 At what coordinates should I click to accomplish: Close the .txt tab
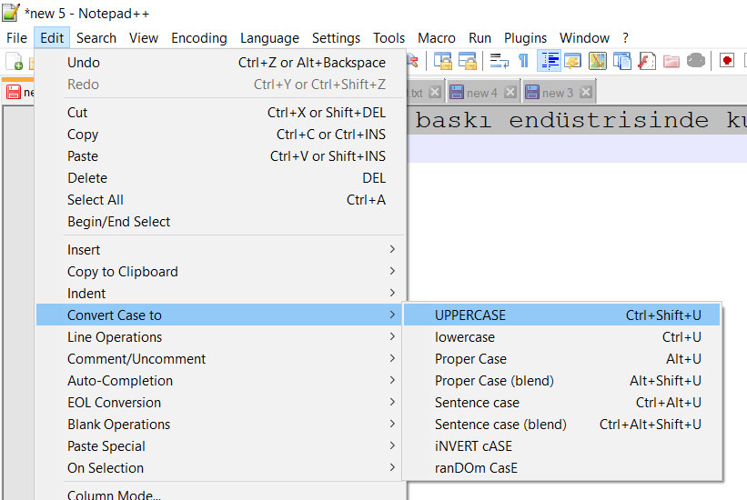[x=435, y=92]
